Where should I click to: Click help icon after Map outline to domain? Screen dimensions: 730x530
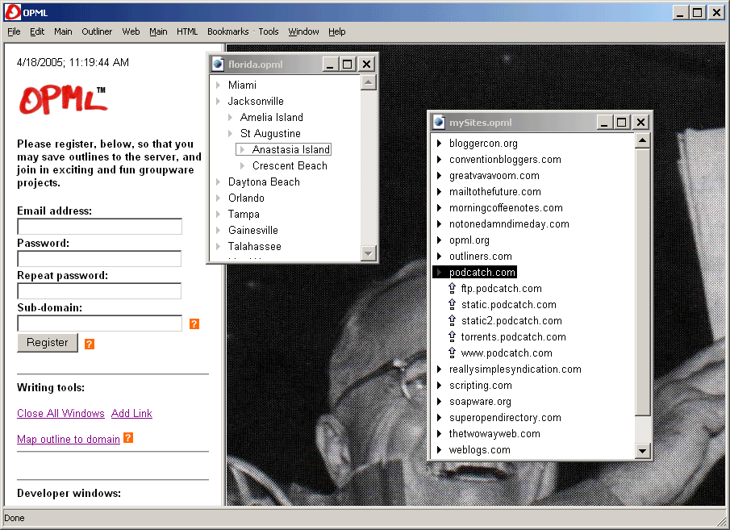(128, 438)
